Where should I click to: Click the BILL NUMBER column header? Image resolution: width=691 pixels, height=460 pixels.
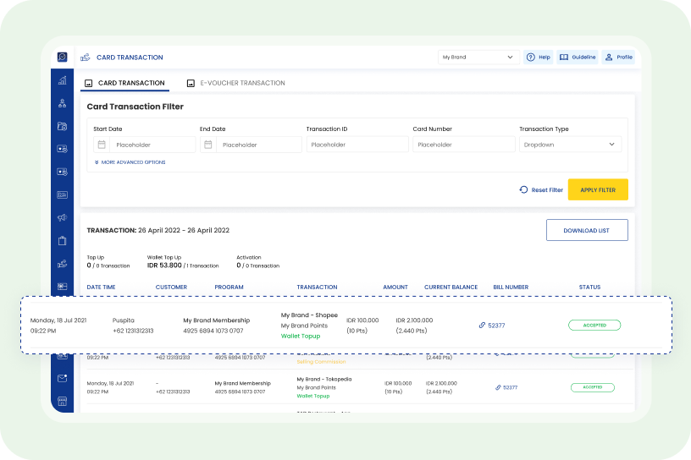(511, 287)
